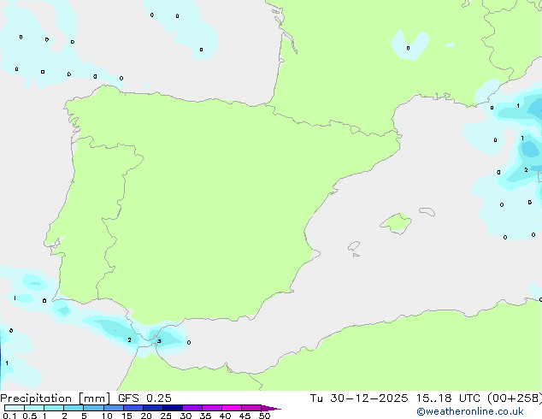Select the 20–25 mm legend color swatch
The image size is (542, 419).
pos(152,408)
